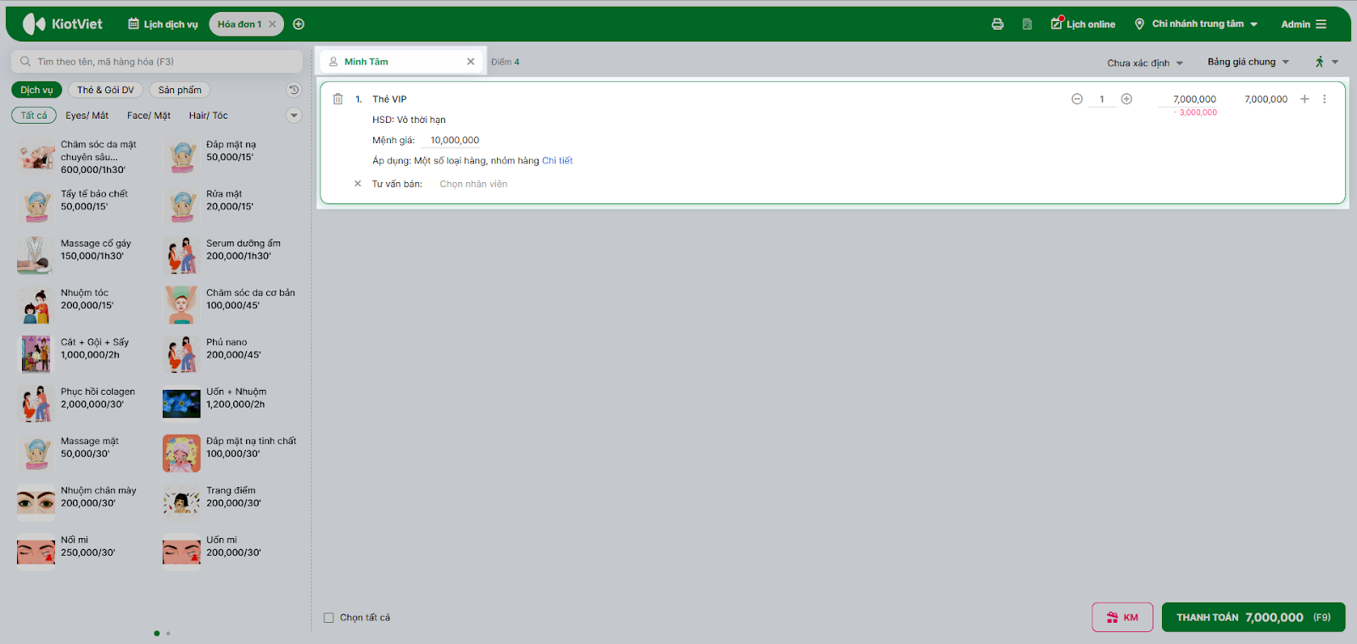This screenshot has height=644, width=1357.
Task: Add Phục hồi colagen service
Action: [x=83, y=404]
